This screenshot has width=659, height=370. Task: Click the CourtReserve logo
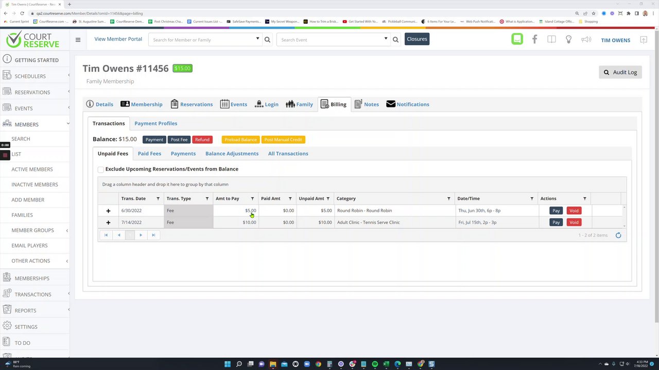click(x=33, y=40)
